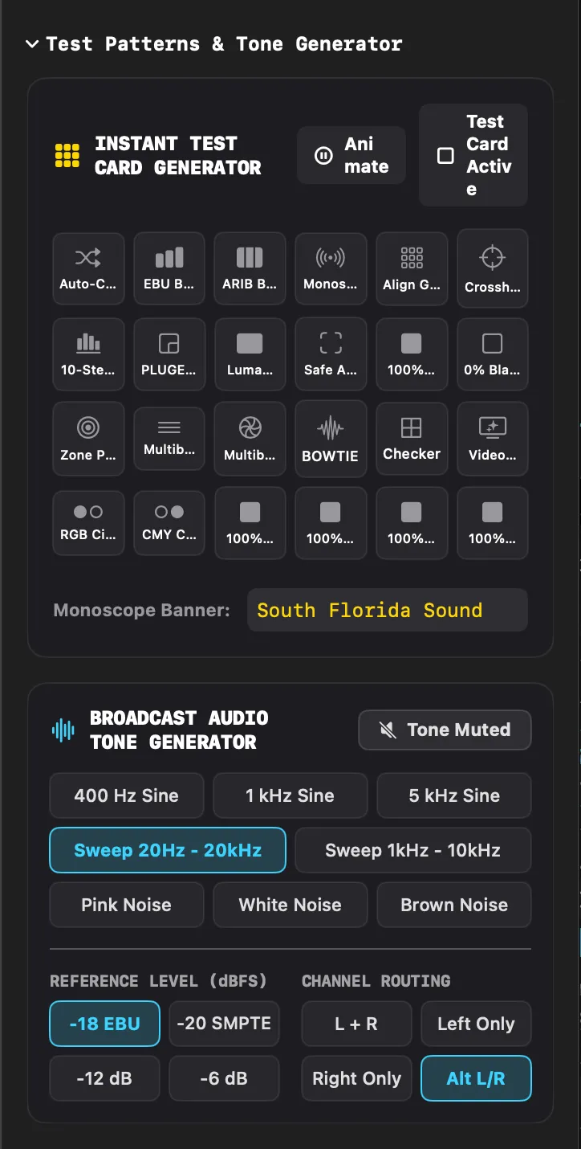Click the yellow grid Instant Test Card icon

[x=67, y=156]
